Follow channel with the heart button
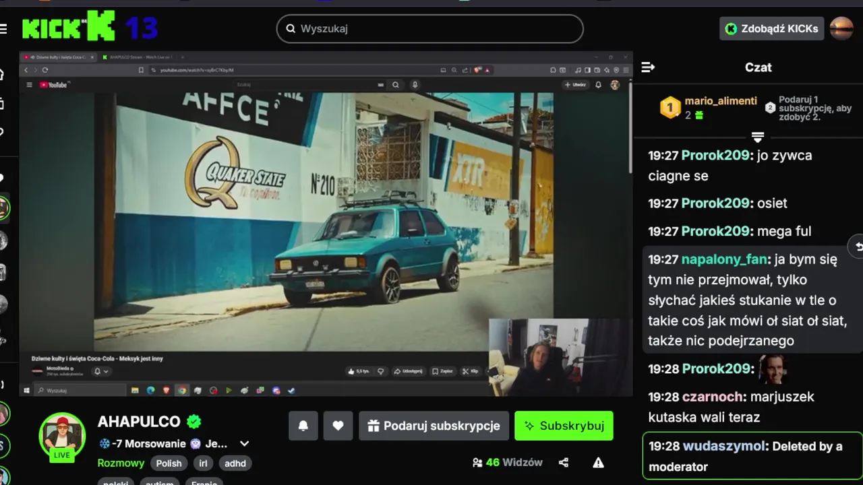 338,426
